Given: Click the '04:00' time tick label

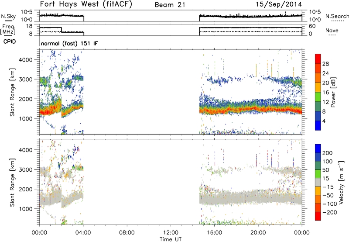Looking at the screenshot, I should click(x=83, y=233).
